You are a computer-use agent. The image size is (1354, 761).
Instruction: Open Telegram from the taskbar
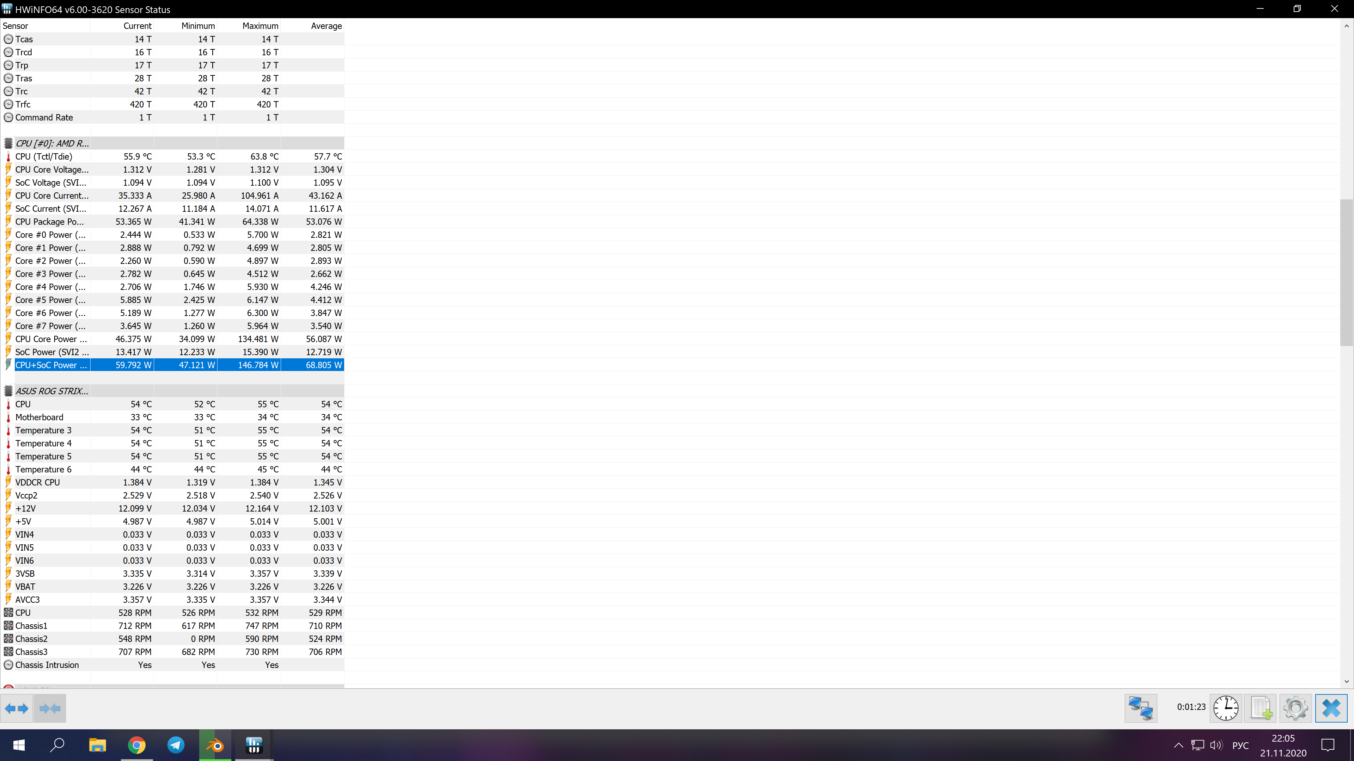(176, 745)
